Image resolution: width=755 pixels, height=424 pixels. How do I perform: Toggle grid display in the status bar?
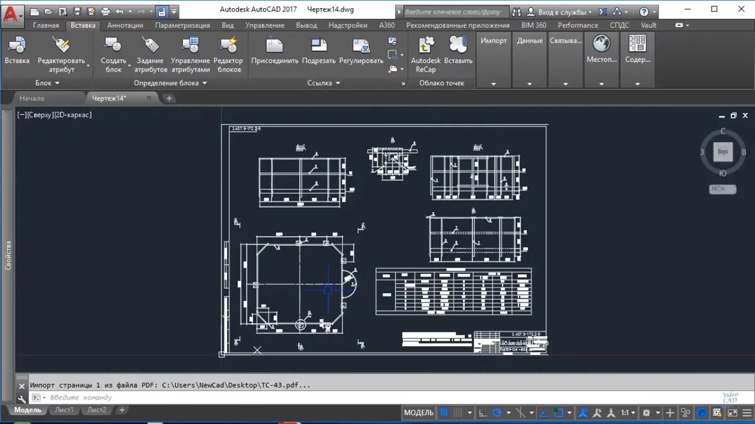[444, 413]
